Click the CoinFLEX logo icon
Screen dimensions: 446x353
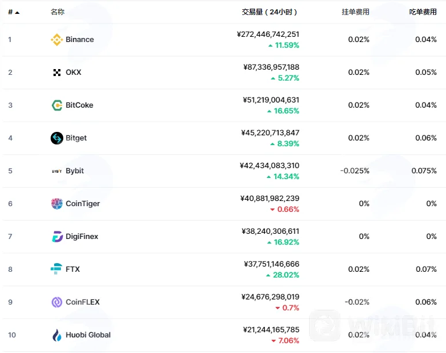tap(57, 302)
